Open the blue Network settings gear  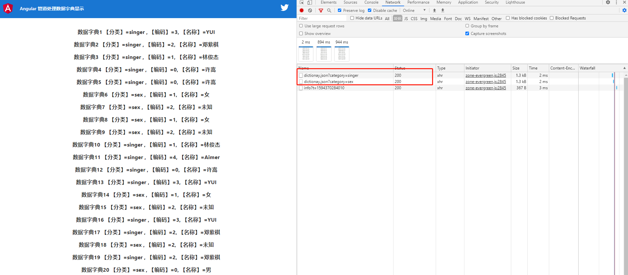pos(624,11)
